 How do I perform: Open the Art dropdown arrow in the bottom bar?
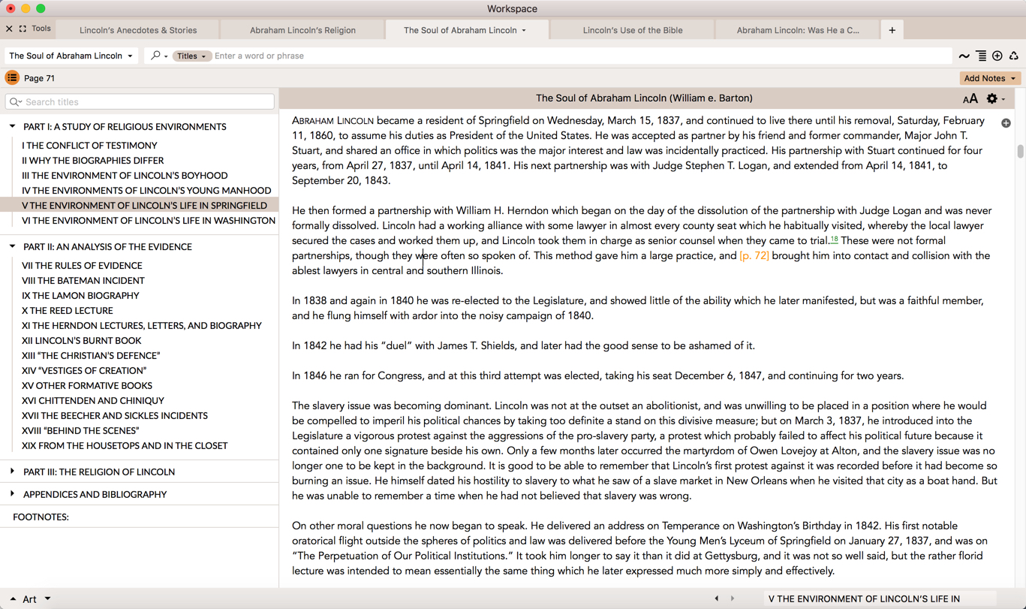click(47, 598)
